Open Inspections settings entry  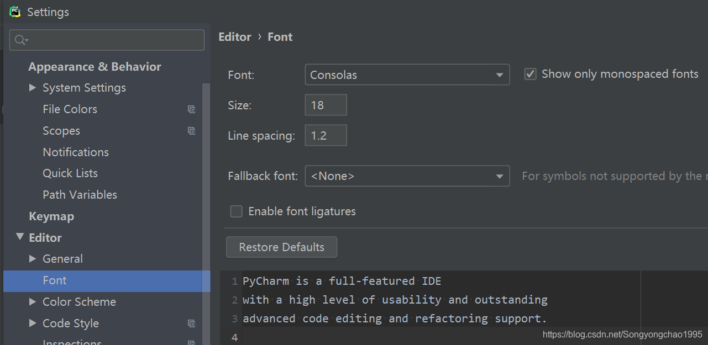pyautogui.click(x=72, y=342)
